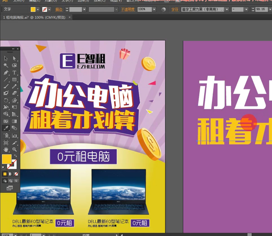Screen dimensions: 272x236
Task: Click font size field 99.16
Action: 261,9
